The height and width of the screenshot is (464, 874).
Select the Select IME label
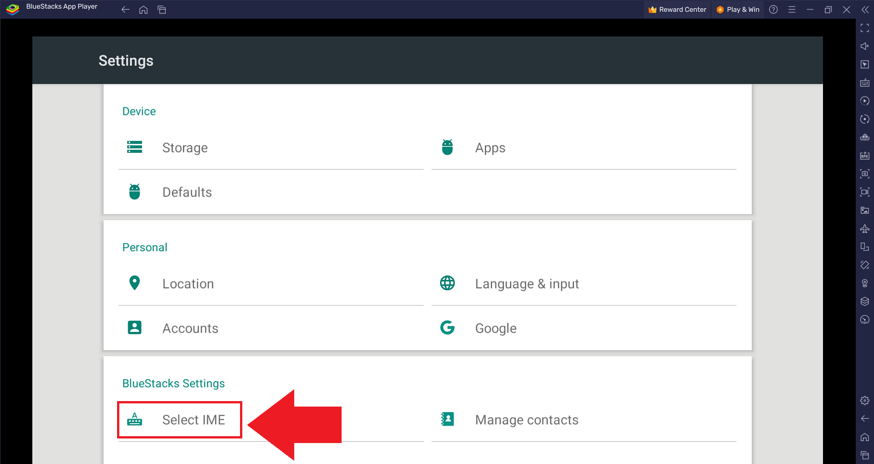click(194, 420)
